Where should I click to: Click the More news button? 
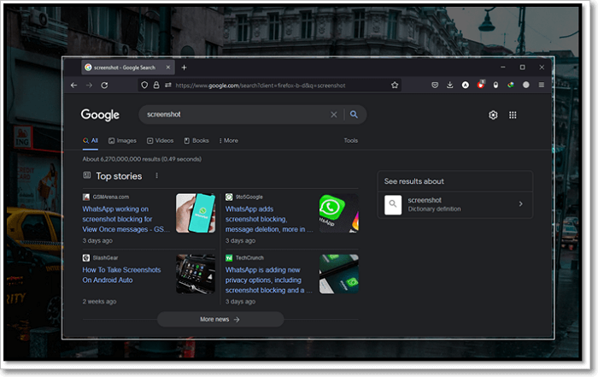220,319
